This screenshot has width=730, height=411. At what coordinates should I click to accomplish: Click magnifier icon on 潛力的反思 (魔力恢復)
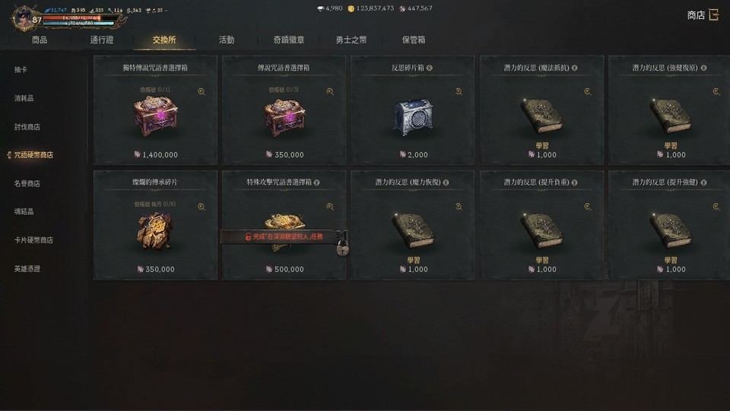(459, 206)
